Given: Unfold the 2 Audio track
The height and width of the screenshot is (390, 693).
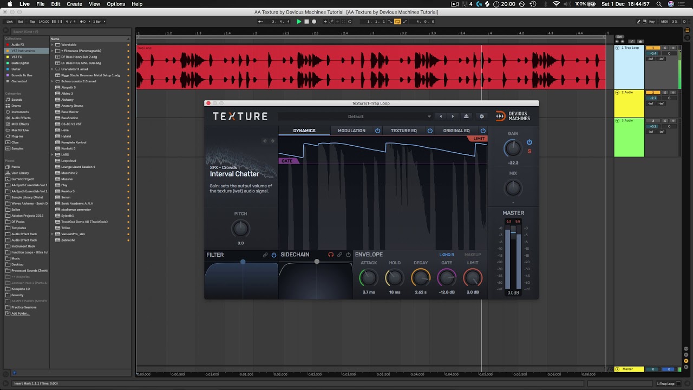Looking at the screenshot, I should 617,93.
